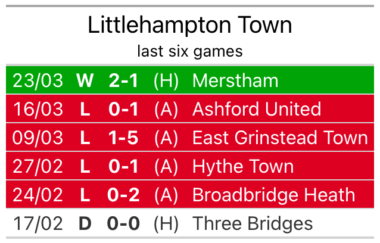
Task: Click the W result indicator
Action: point(85,80)
